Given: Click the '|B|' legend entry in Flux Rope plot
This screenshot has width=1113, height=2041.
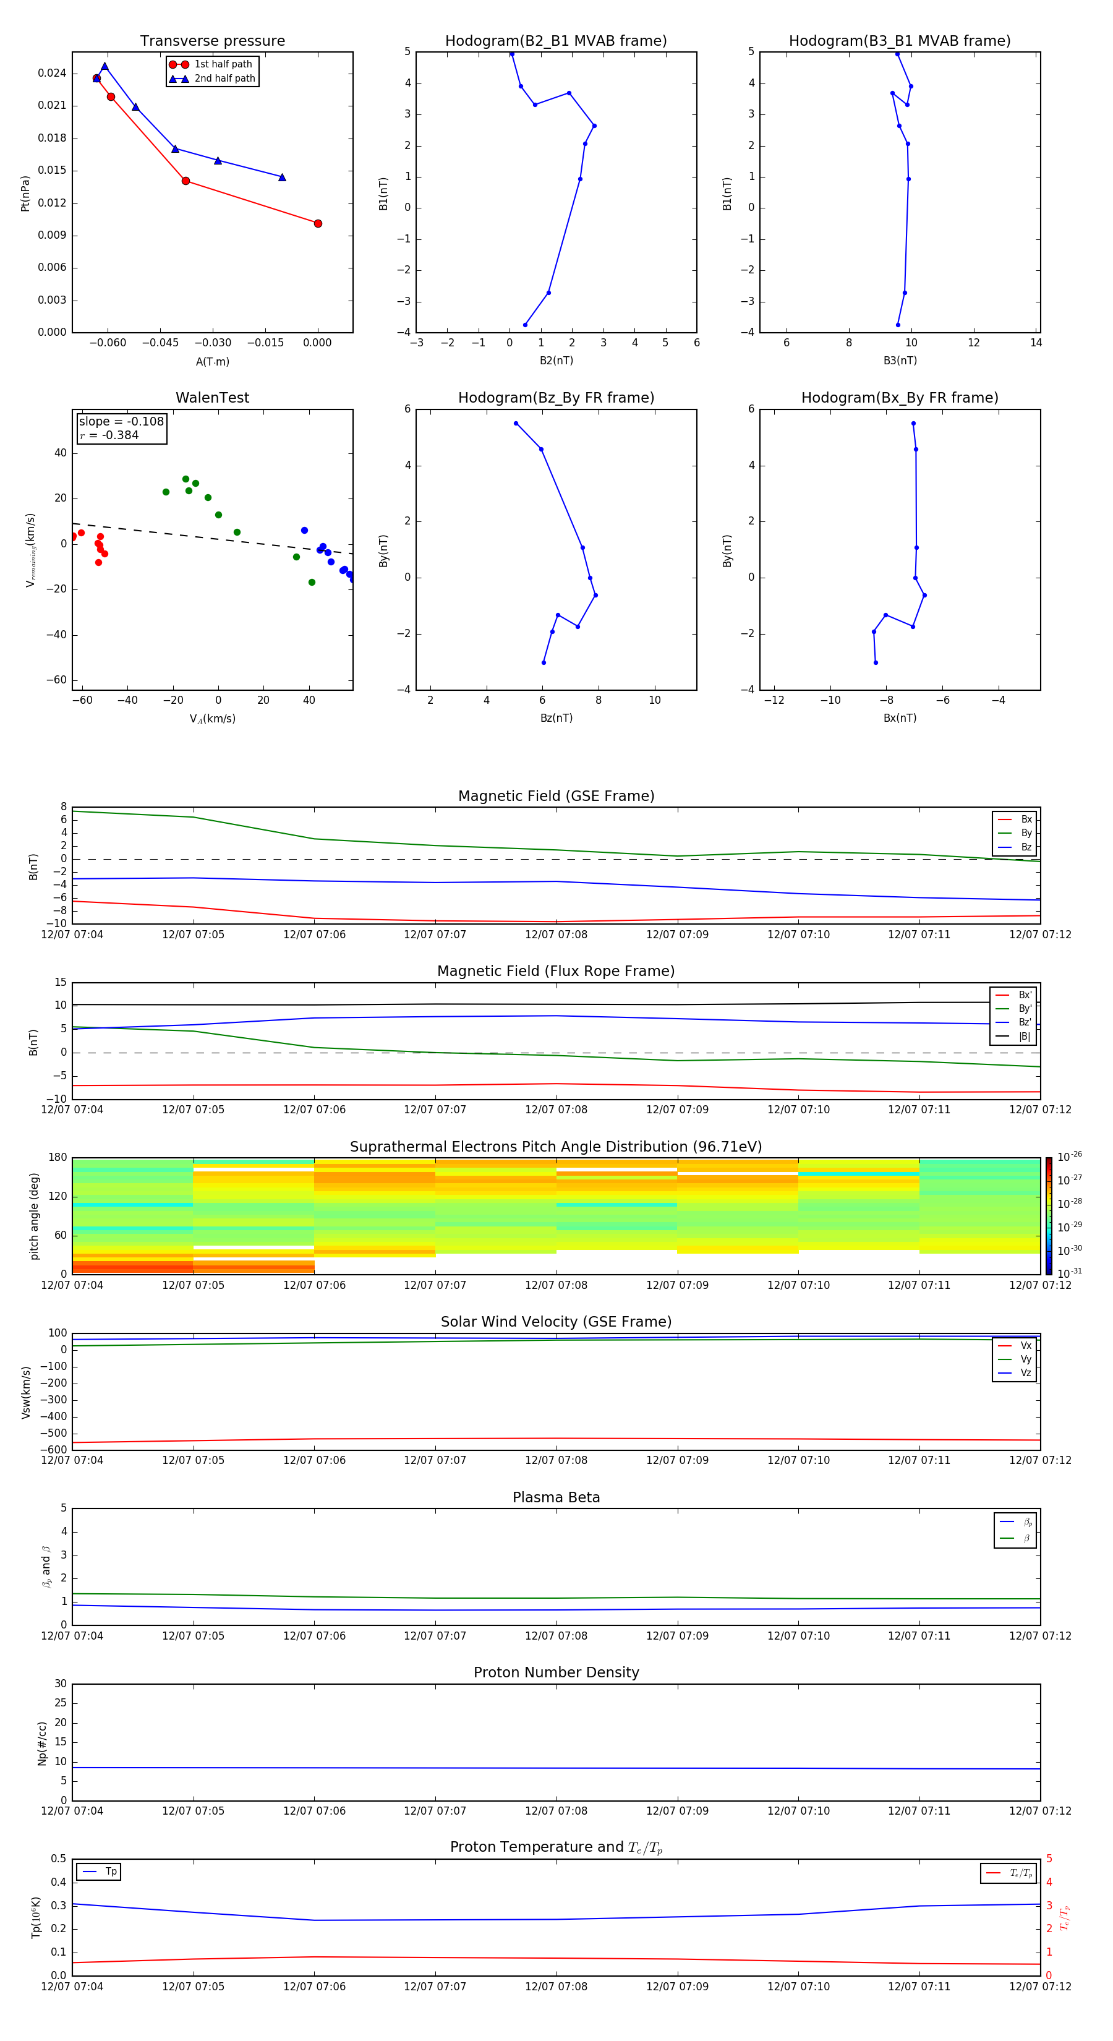Looking at the screenshot, I should (1013, 1037).
